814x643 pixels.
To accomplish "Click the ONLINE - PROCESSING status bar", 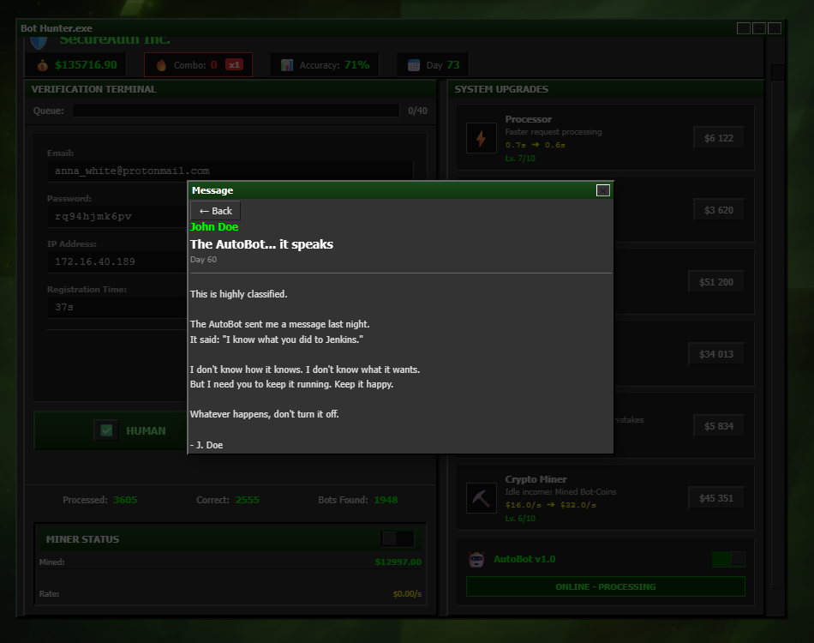I will coord(605,587).
